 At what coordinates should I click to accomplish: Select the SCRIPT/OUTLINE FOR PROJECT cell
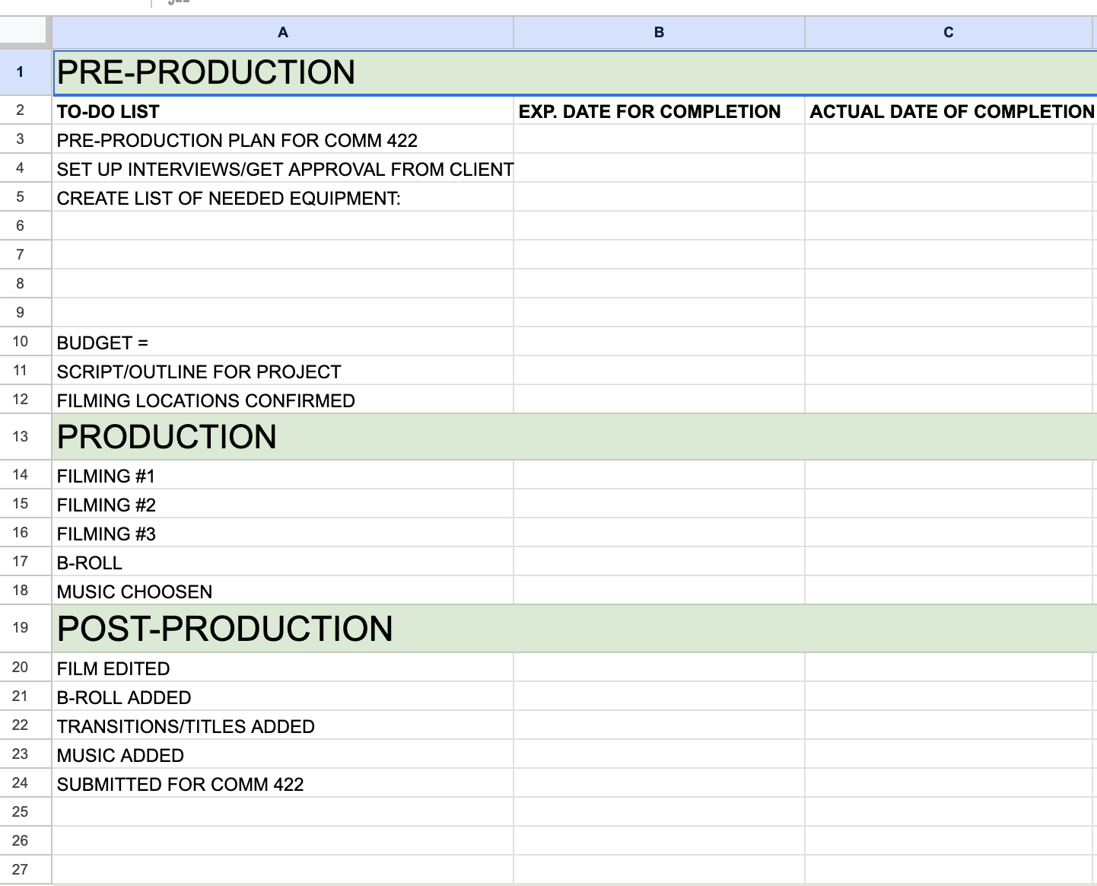[x=199, y=371]
